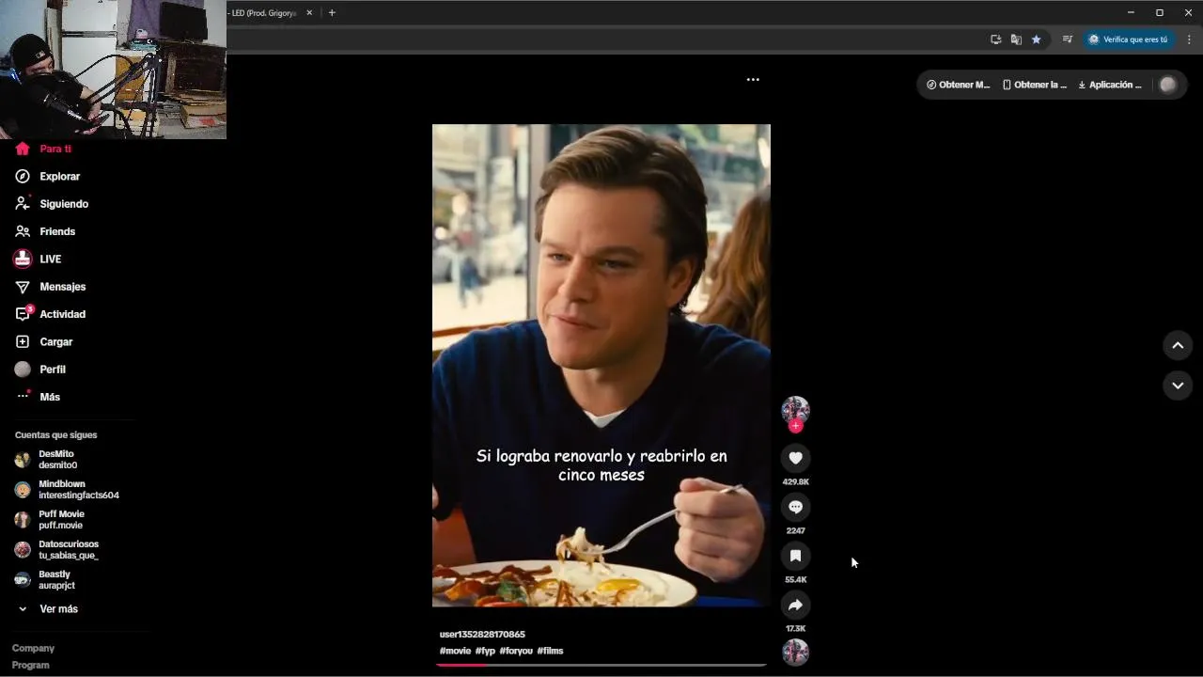1203x677 pixels.
Task: Click the 55.4K saves count
Action: click(795, 579)
